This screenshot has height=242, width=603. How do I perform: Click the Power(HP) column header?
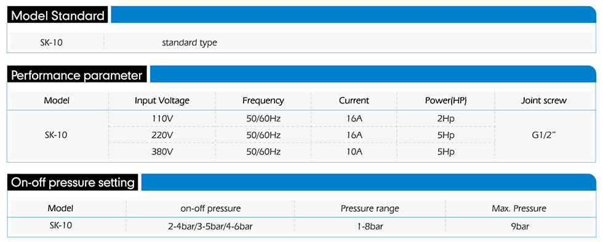coord(445,101)
